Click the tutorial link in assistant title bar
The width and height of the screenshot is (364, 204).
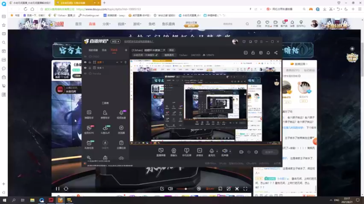pyautogui.click(x=139, y=42)
